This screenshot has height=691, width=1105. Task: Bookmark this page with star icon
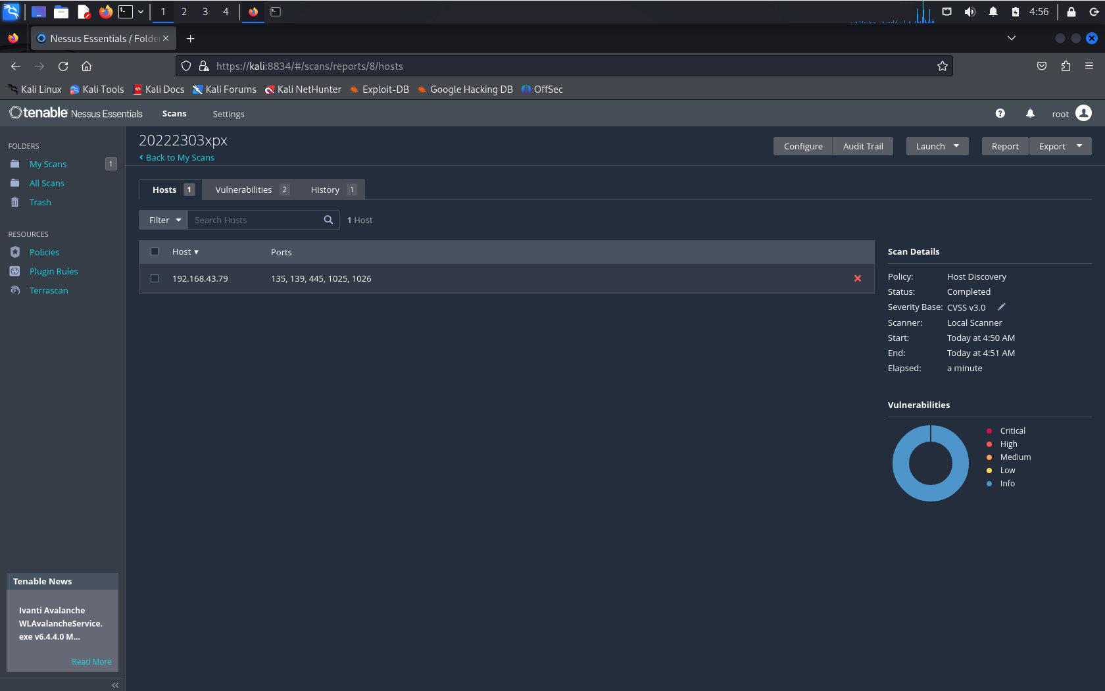coord(943,66)
